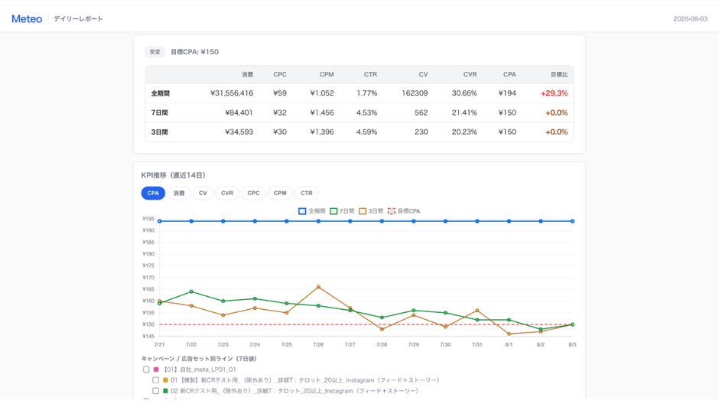
Task: Click pink swatch beside 【01】自社_meta_LP01_01
Action: click(156, 369)
